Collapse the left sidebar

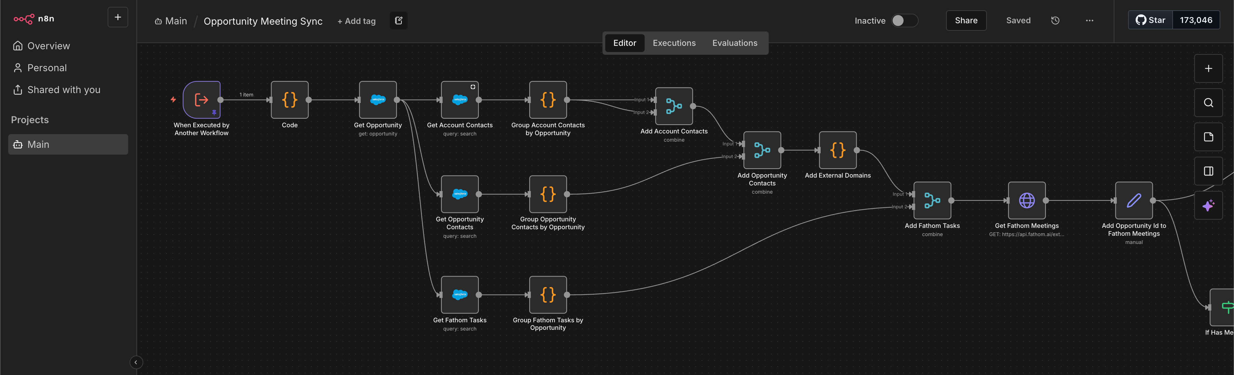[135, 362]
